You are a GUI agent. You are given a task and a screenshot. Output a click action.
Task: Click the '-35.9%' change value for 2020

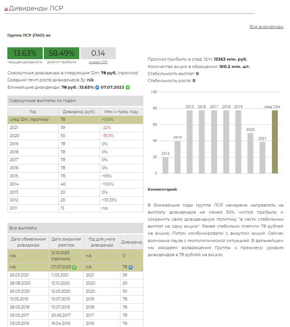[108, 136]
